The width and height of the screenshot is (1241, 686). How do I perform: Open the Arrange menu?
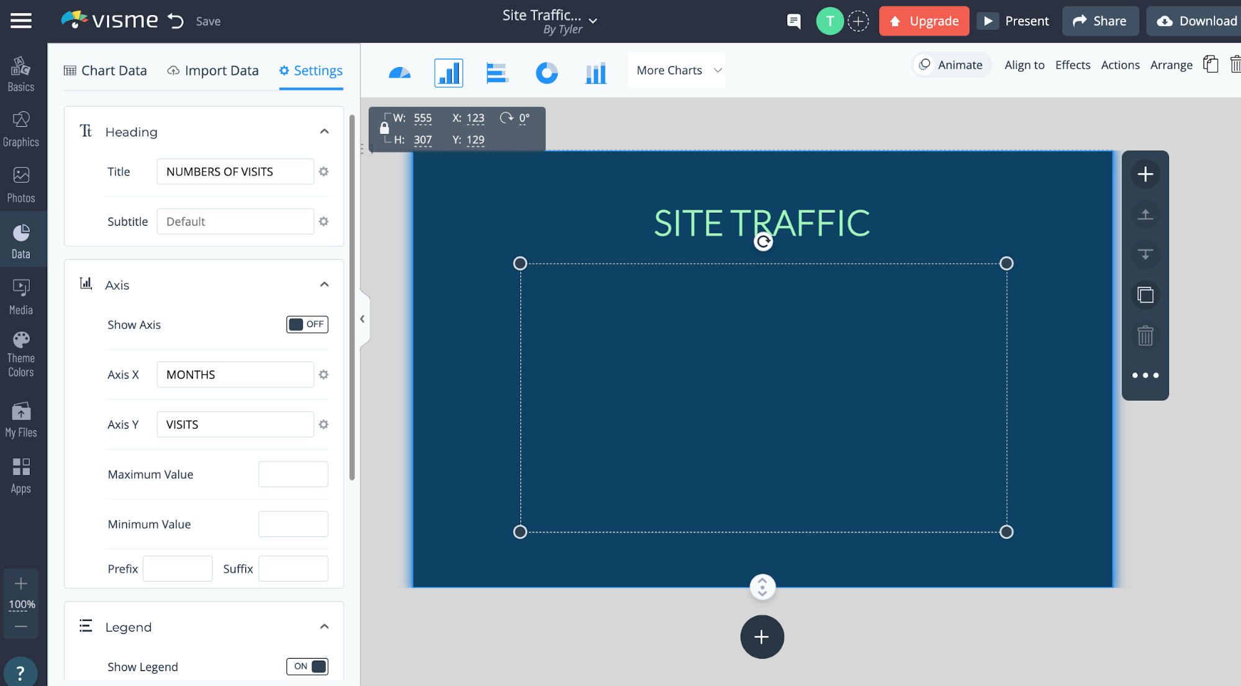tap(1171, 65)
